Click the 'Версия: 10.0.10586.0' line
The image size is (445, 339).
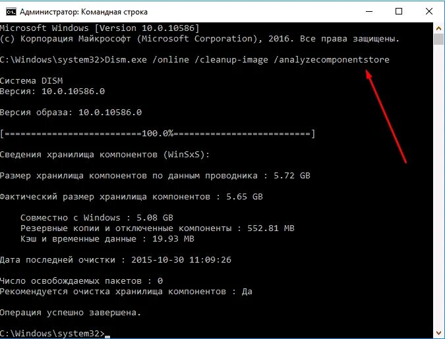pos(52,91)
